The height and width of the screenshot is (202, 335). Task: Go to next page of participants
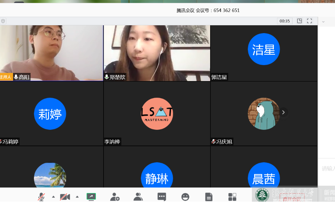tap(283, 112)
